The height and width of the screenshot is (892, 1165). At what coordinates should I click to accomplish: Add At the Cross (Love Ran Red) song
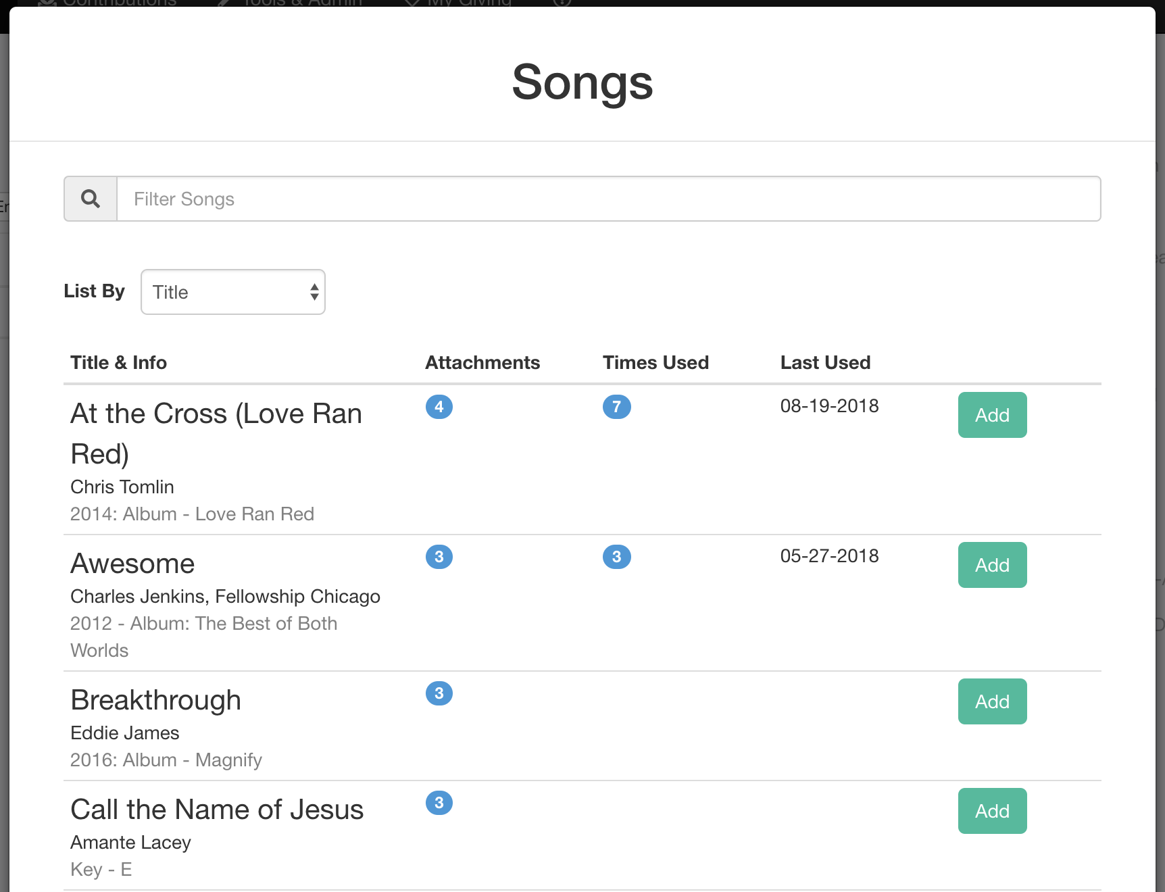(x=992, y=415)
